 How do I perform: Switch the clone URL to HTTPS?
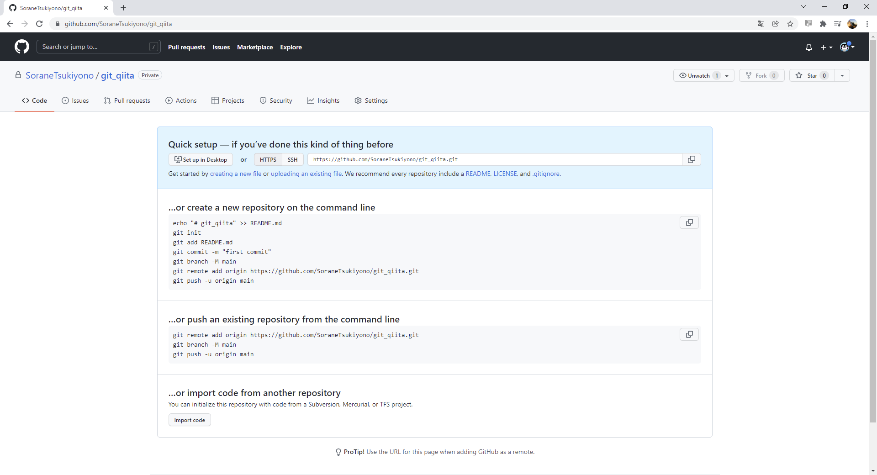267,159
